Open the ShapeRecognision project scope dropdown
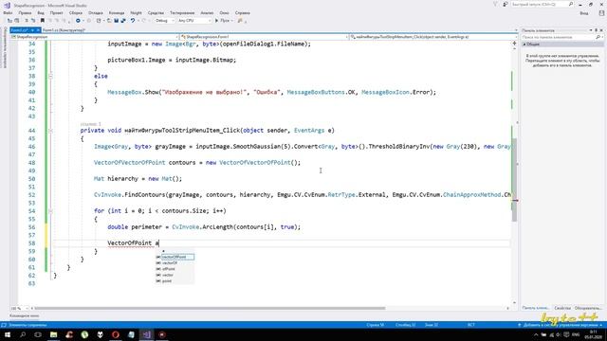The width and height of the screenshot is (607, 341). (x=94, y=37)
